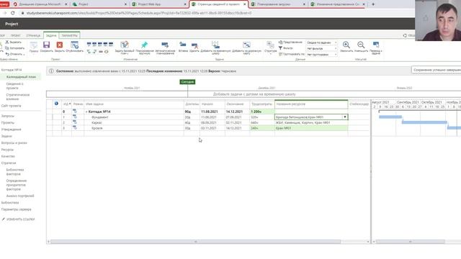Viewport: 461px width, 259px height.
Task: Select the Фундамент task name cell
Action: tap(134, 117)
